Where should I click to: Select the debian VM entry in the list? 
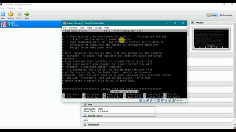(x=31, y=24)
